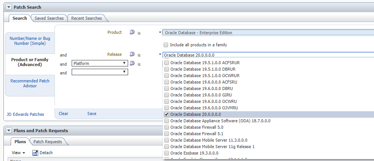Click the Release label text
This screenshot has width=374, height=161.
(x=114, y=54)
